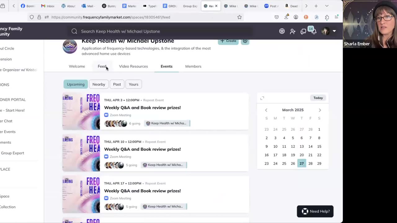397x223 pixels.
Task: Click the add member person icon
Action: click(292, 31)
